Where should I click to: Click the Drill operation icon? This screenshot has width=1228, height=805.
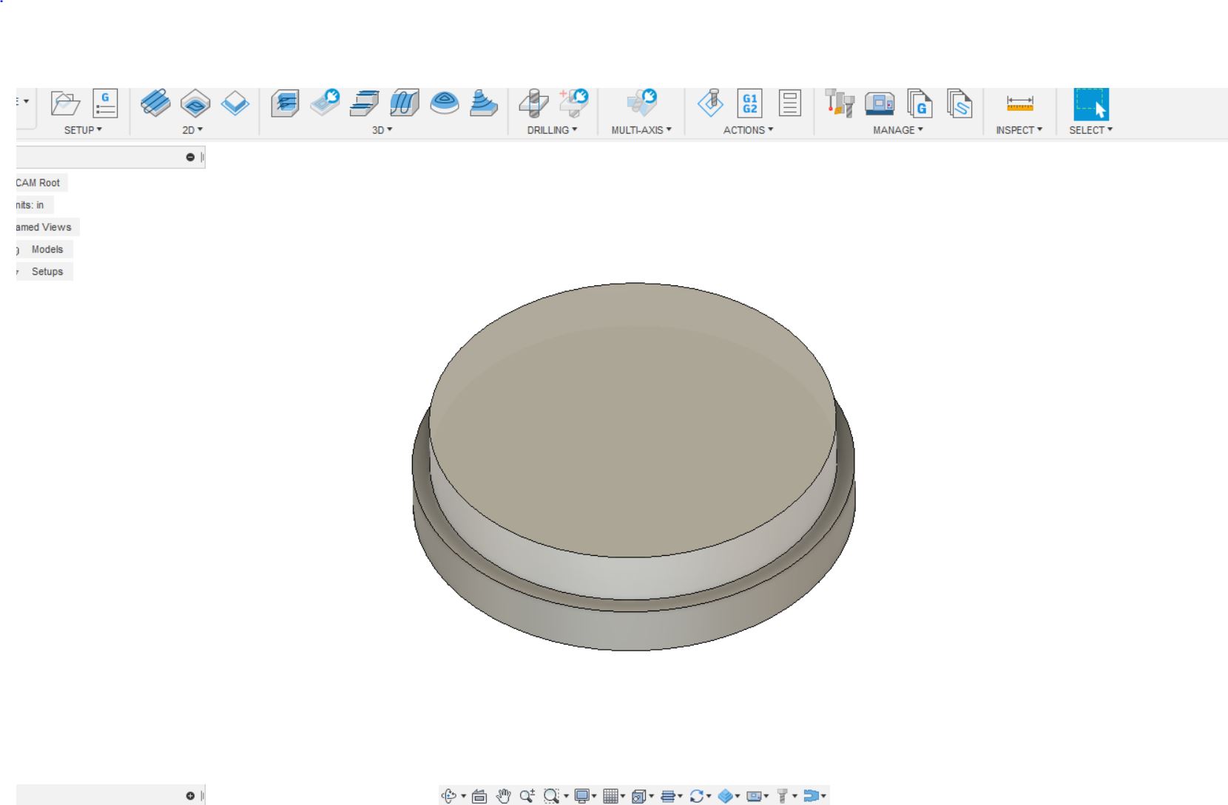coord(533,103)
